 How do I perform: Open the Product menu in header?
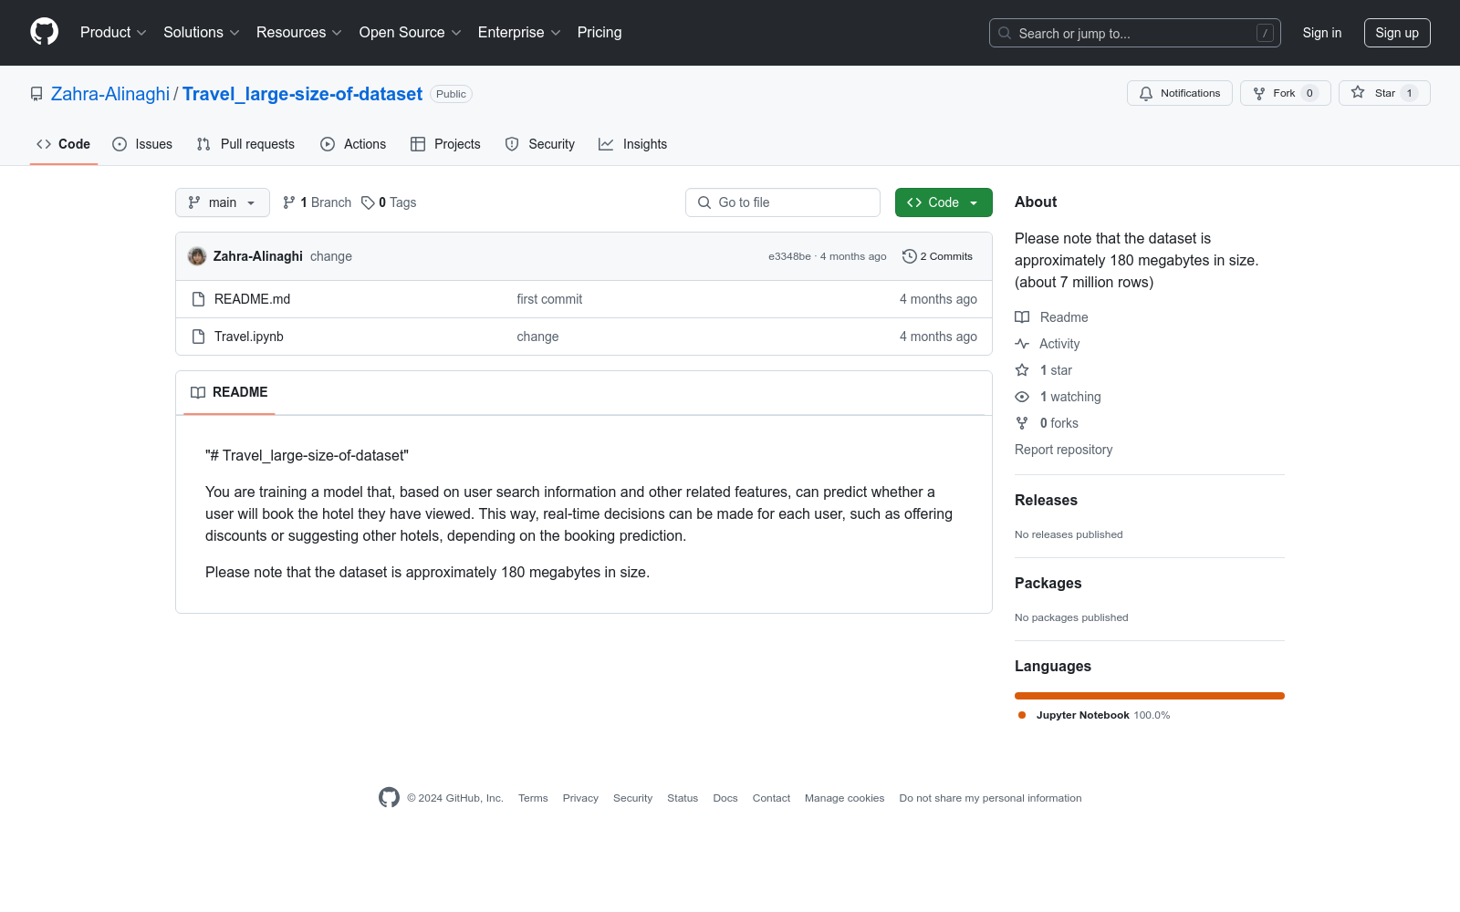coord(113,32)
